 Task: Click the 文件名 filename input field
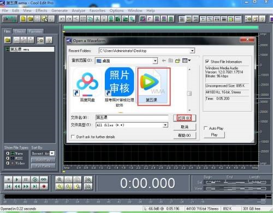tap(132, 118)
